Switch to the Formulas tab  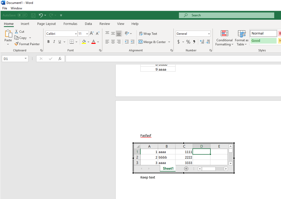pyautogui.click(x=70, y=24)
